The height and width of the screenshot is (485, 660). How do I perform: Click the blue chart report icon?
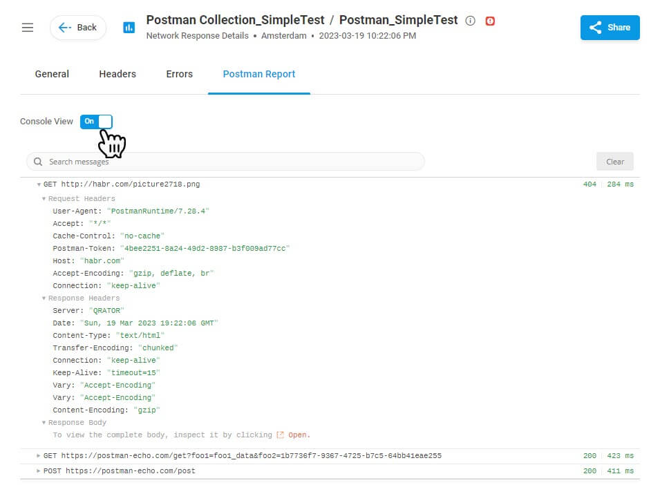[129, 28]
